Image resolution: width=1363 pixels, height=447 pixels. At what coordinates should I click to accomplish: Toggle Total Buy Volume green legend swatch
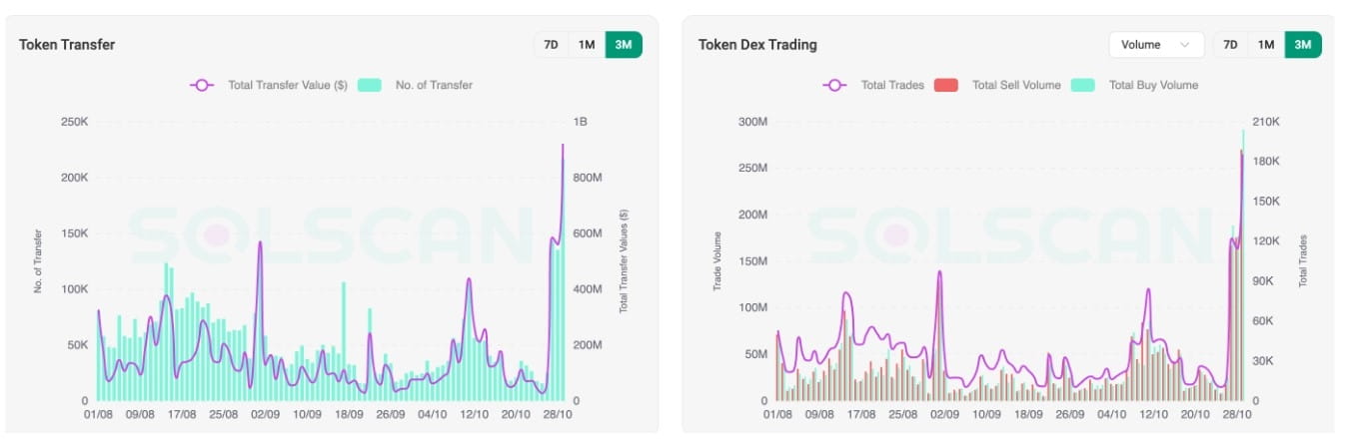tap(1082, 86)
